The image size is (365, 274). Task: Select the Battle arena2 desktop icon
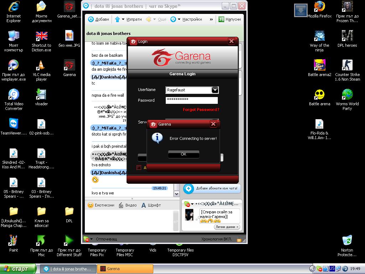click(x=319, y=68)
